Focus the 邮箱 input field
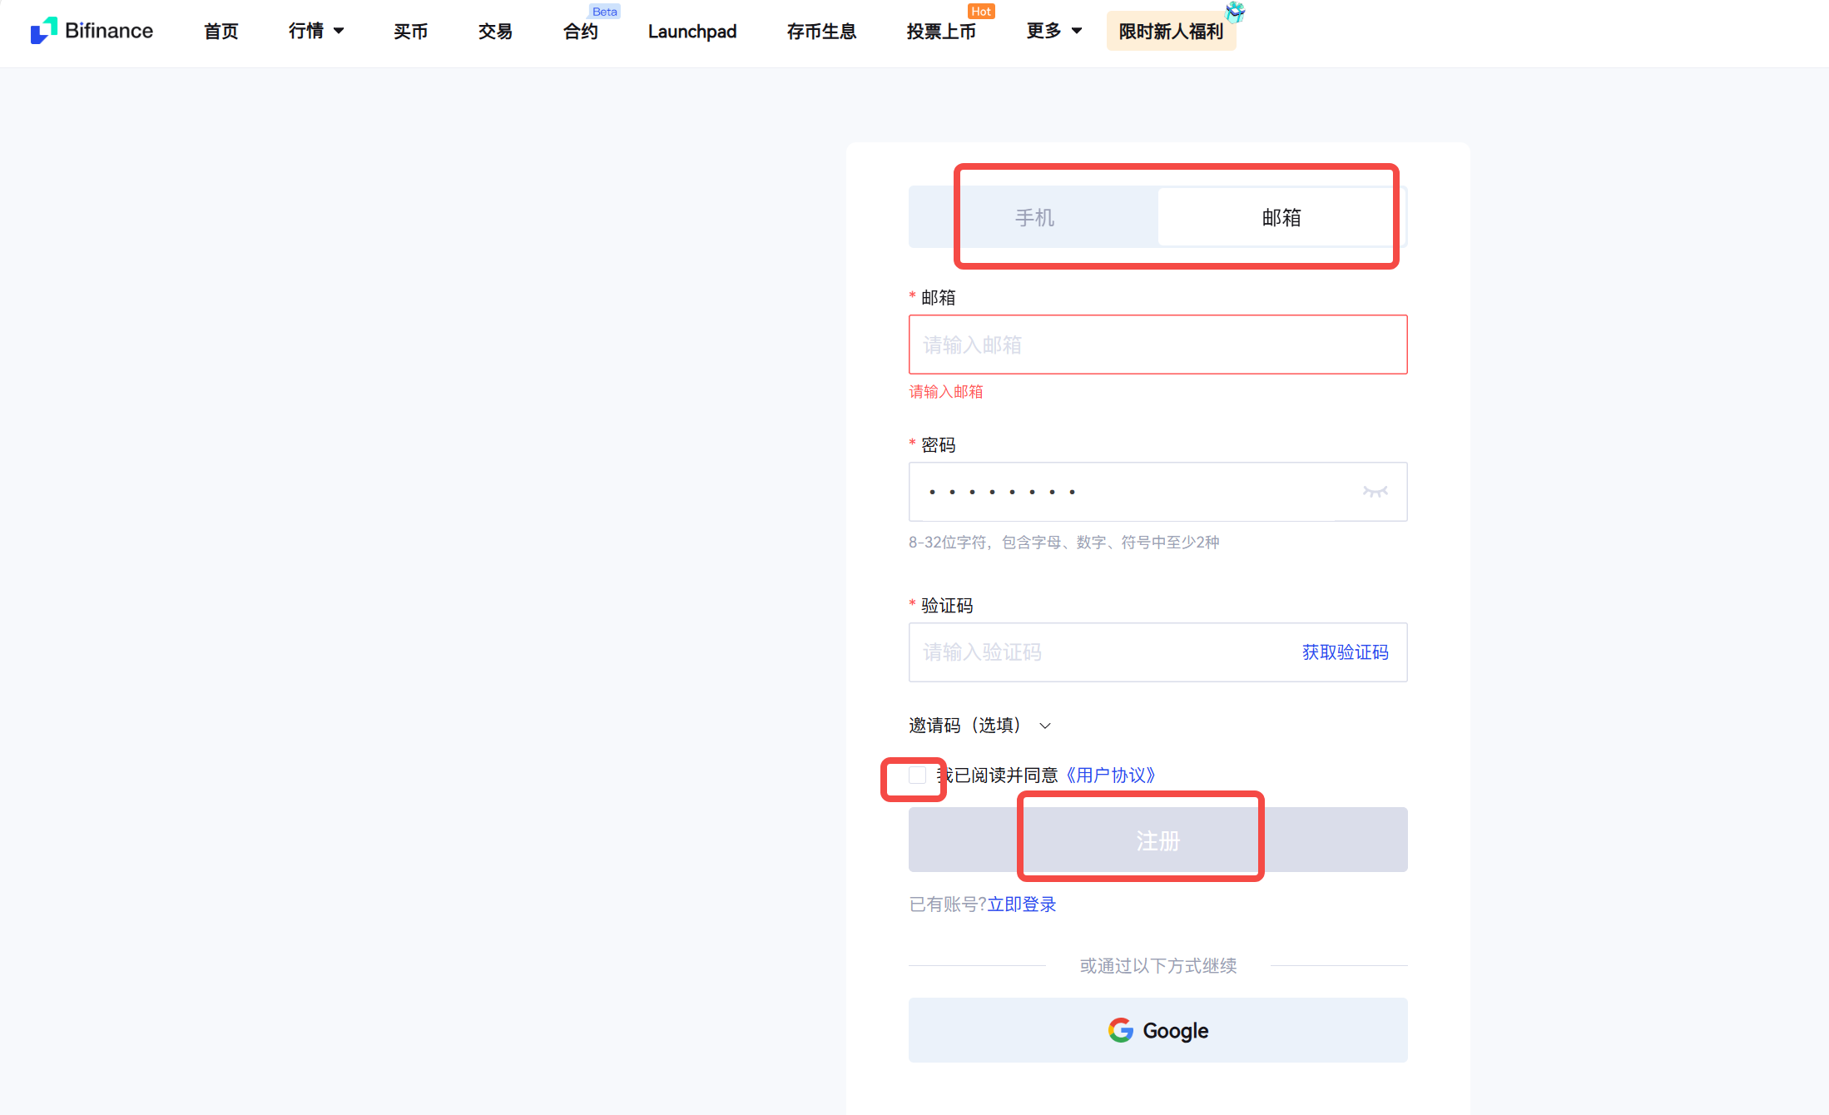 click(x=1157, y=344)
